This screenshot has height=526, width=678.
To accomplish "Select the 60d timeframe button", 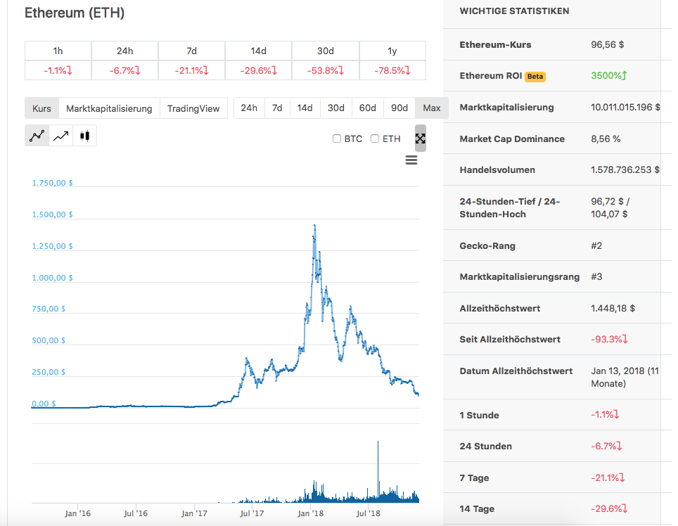I will pyautogui.click(x=367, y=108).
